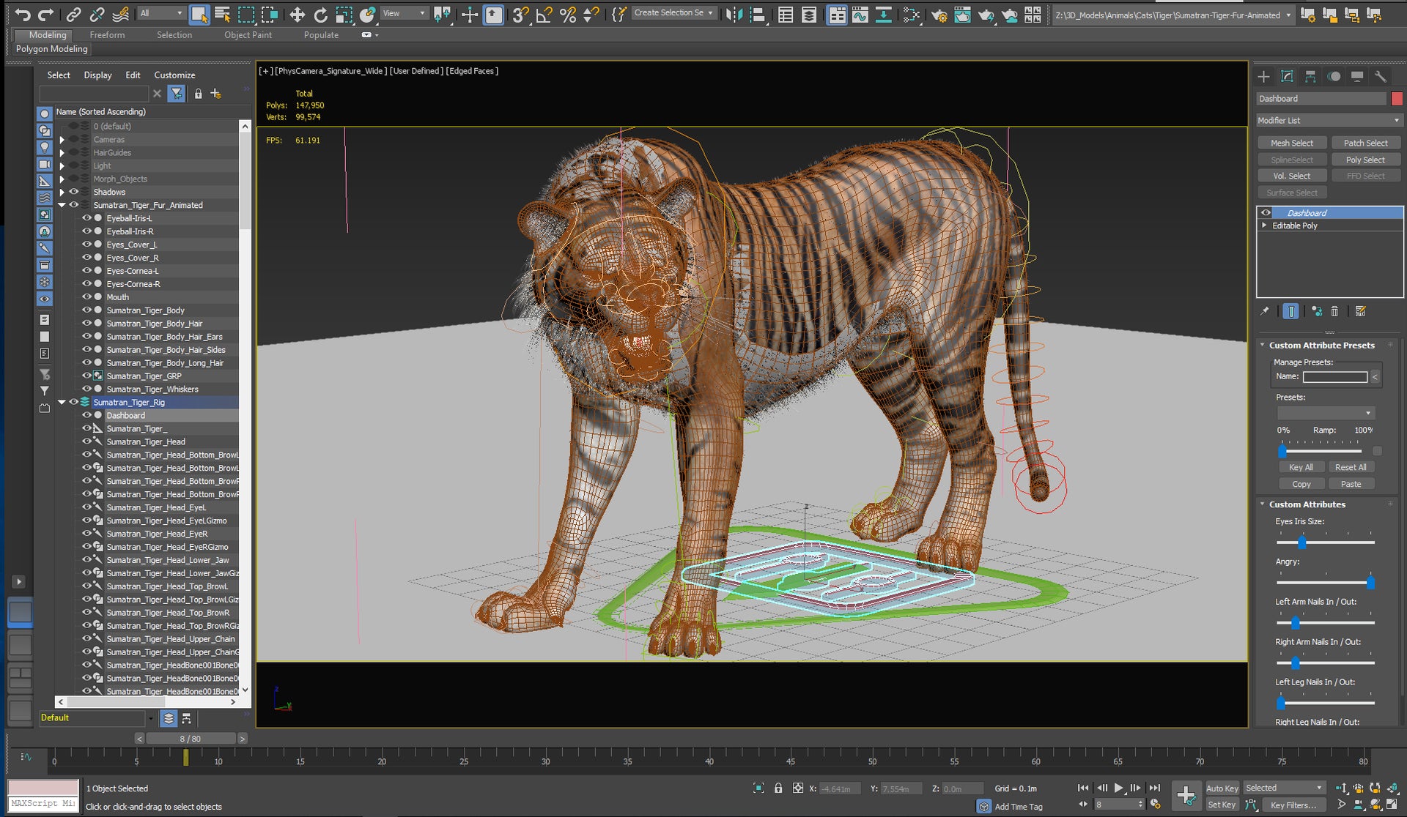
Task: Enable the 3D Snaps Toggle icon
Action: tap(519, 13)
